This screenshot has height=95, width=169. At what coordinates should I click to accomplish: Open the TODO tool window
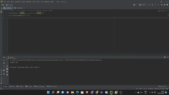point(12,86)
